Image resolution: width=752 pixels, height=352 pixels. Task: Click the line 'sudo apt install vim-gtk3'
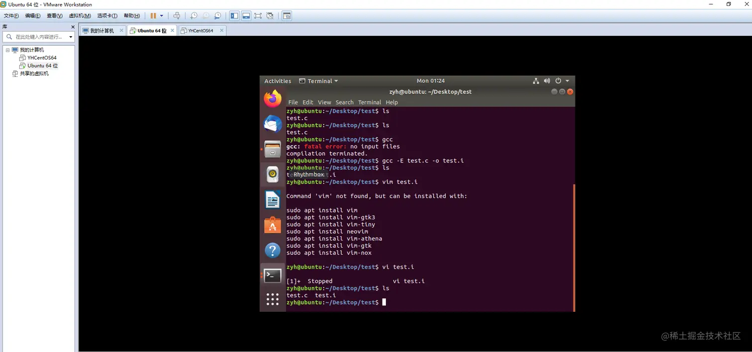point(331,217)
